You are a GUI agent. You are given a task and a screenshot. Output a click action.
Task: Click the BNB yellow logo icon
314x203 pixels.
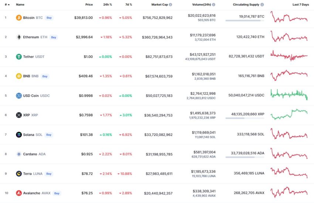point(19,76)
